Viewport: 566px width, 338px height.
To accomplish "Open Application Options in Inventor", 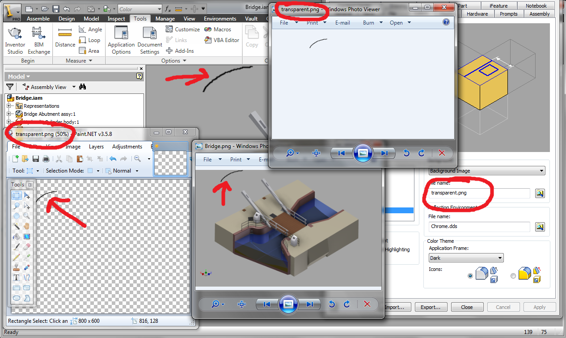I will 121,40.
